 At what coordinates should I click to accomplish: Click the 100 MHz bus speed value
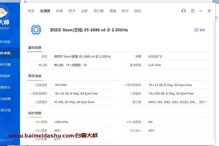[60, 85]
